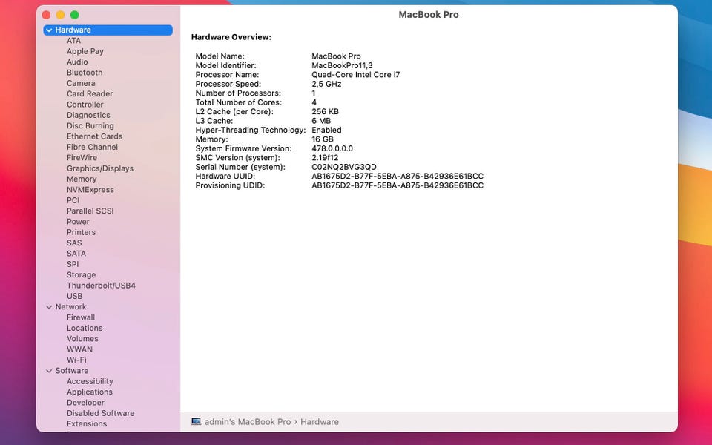Open the Camera sidebar item

click(x=81, y=83)
